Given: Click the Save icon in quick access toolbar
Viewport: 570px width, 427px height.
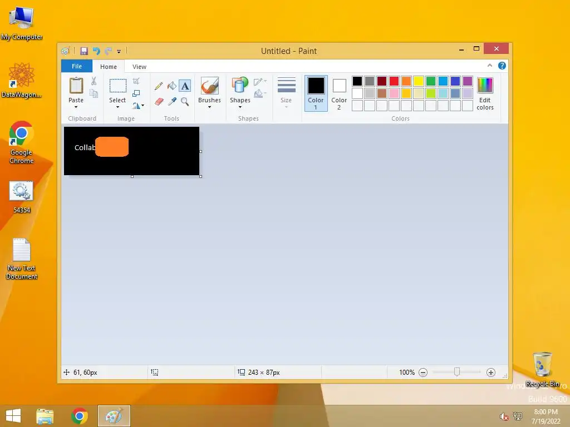Looking at the screenshot, I should (x=84, y=51).
